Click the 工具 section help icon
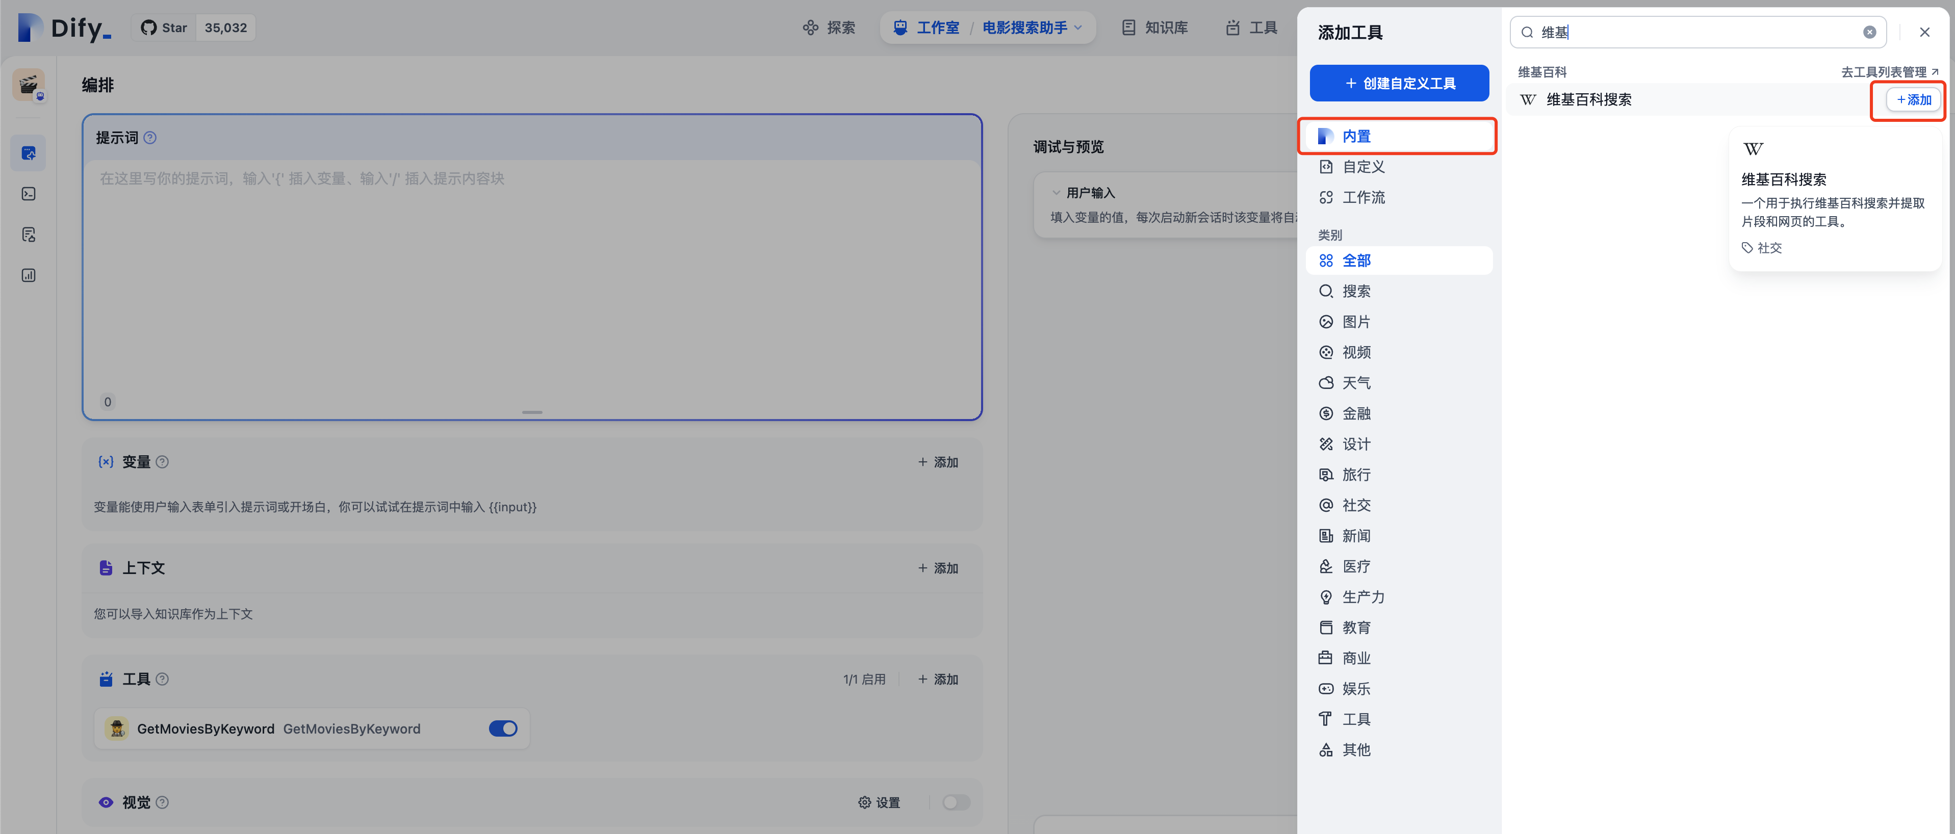The height and width of the screenshot is (834, 1955). pos(163,679)
